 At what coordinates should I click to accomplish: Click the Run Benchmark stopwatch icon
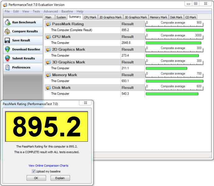(x=7, y=22)
